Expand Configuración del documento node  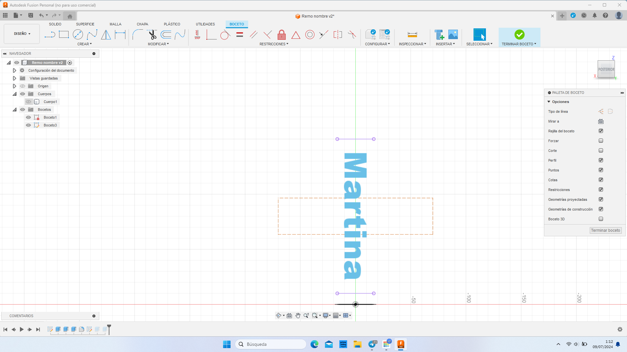tap(14, 70)
